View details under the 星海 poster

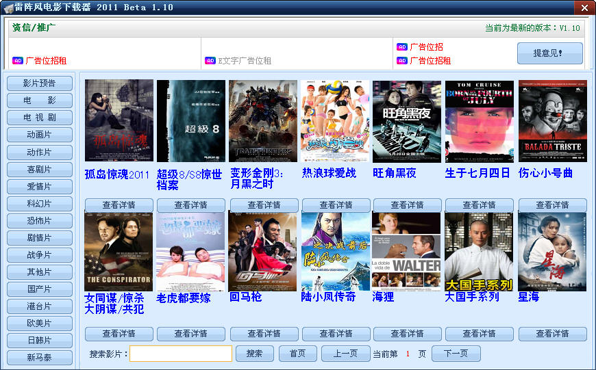coord(552,334)
